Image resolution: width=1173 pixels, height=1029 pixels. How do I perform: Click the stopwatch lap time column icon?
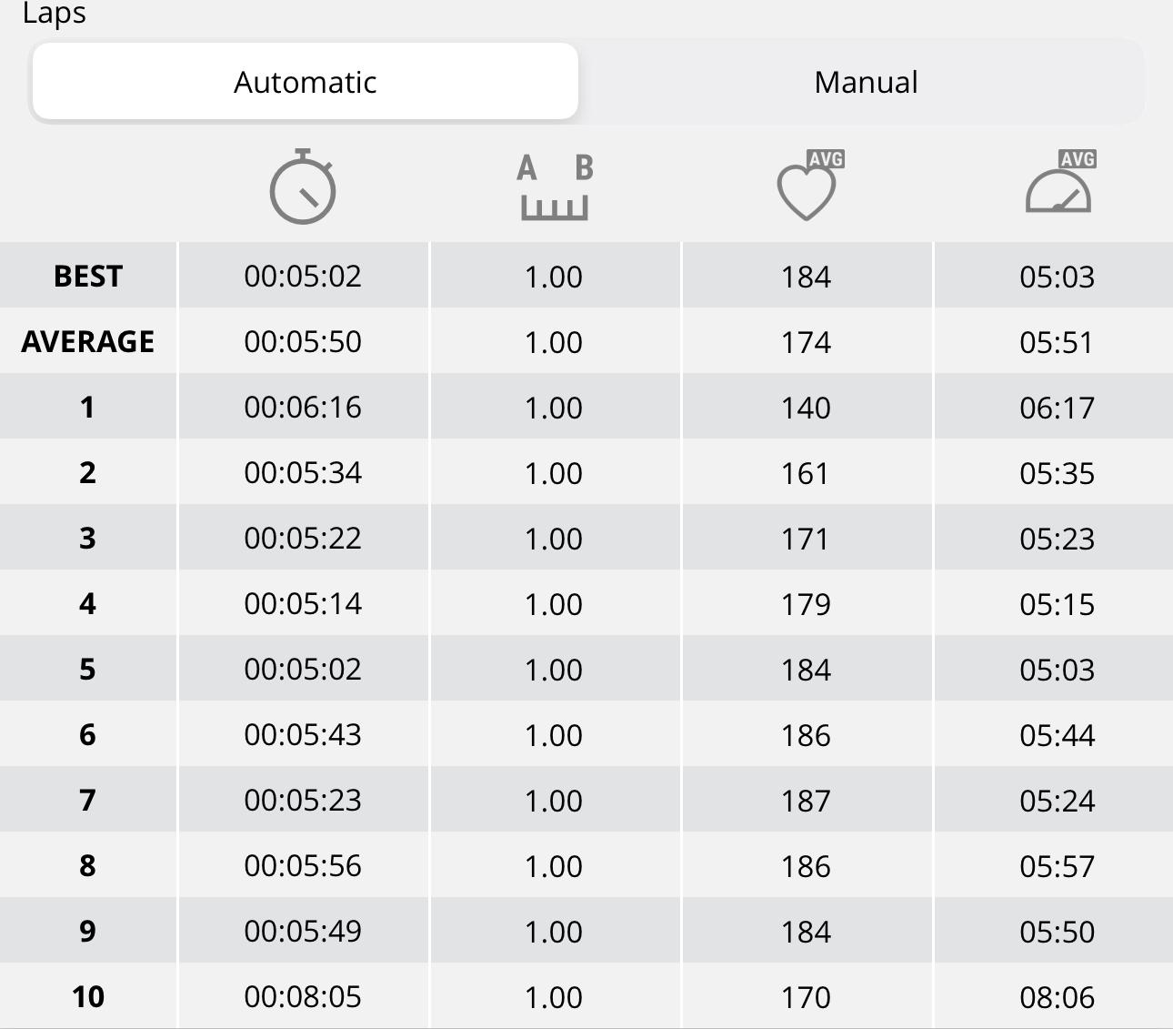click(303, 187)
